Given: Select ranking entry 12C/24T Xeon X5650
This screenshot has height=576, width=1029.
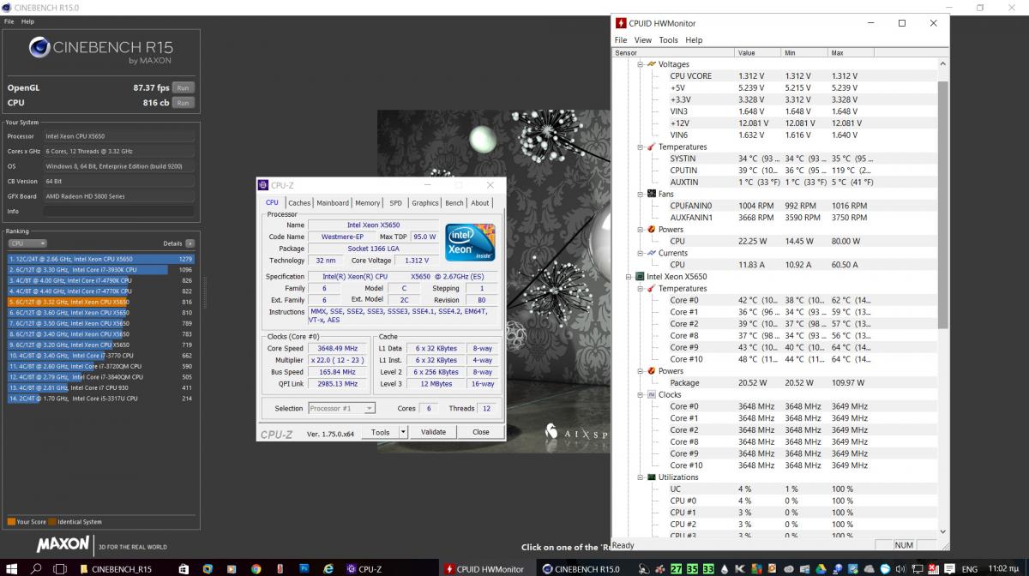Looking at the screenshot, I should click(x=101, y=259).
